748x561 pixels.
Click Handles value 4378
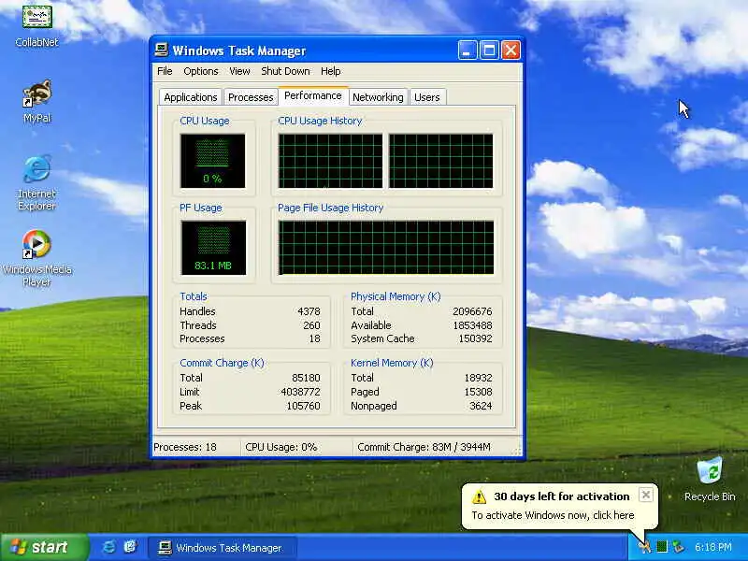pyautogui.click(x=309, y=311)
